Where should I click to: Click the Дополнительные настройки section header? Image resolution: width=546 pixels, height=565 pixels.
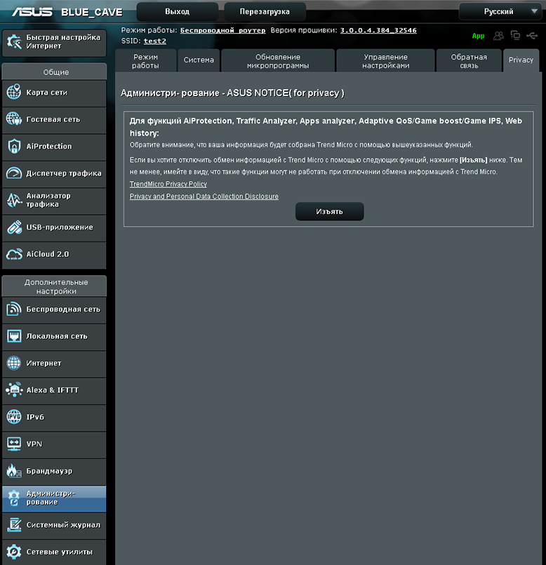pyautogui.click(x=55, y=286)
